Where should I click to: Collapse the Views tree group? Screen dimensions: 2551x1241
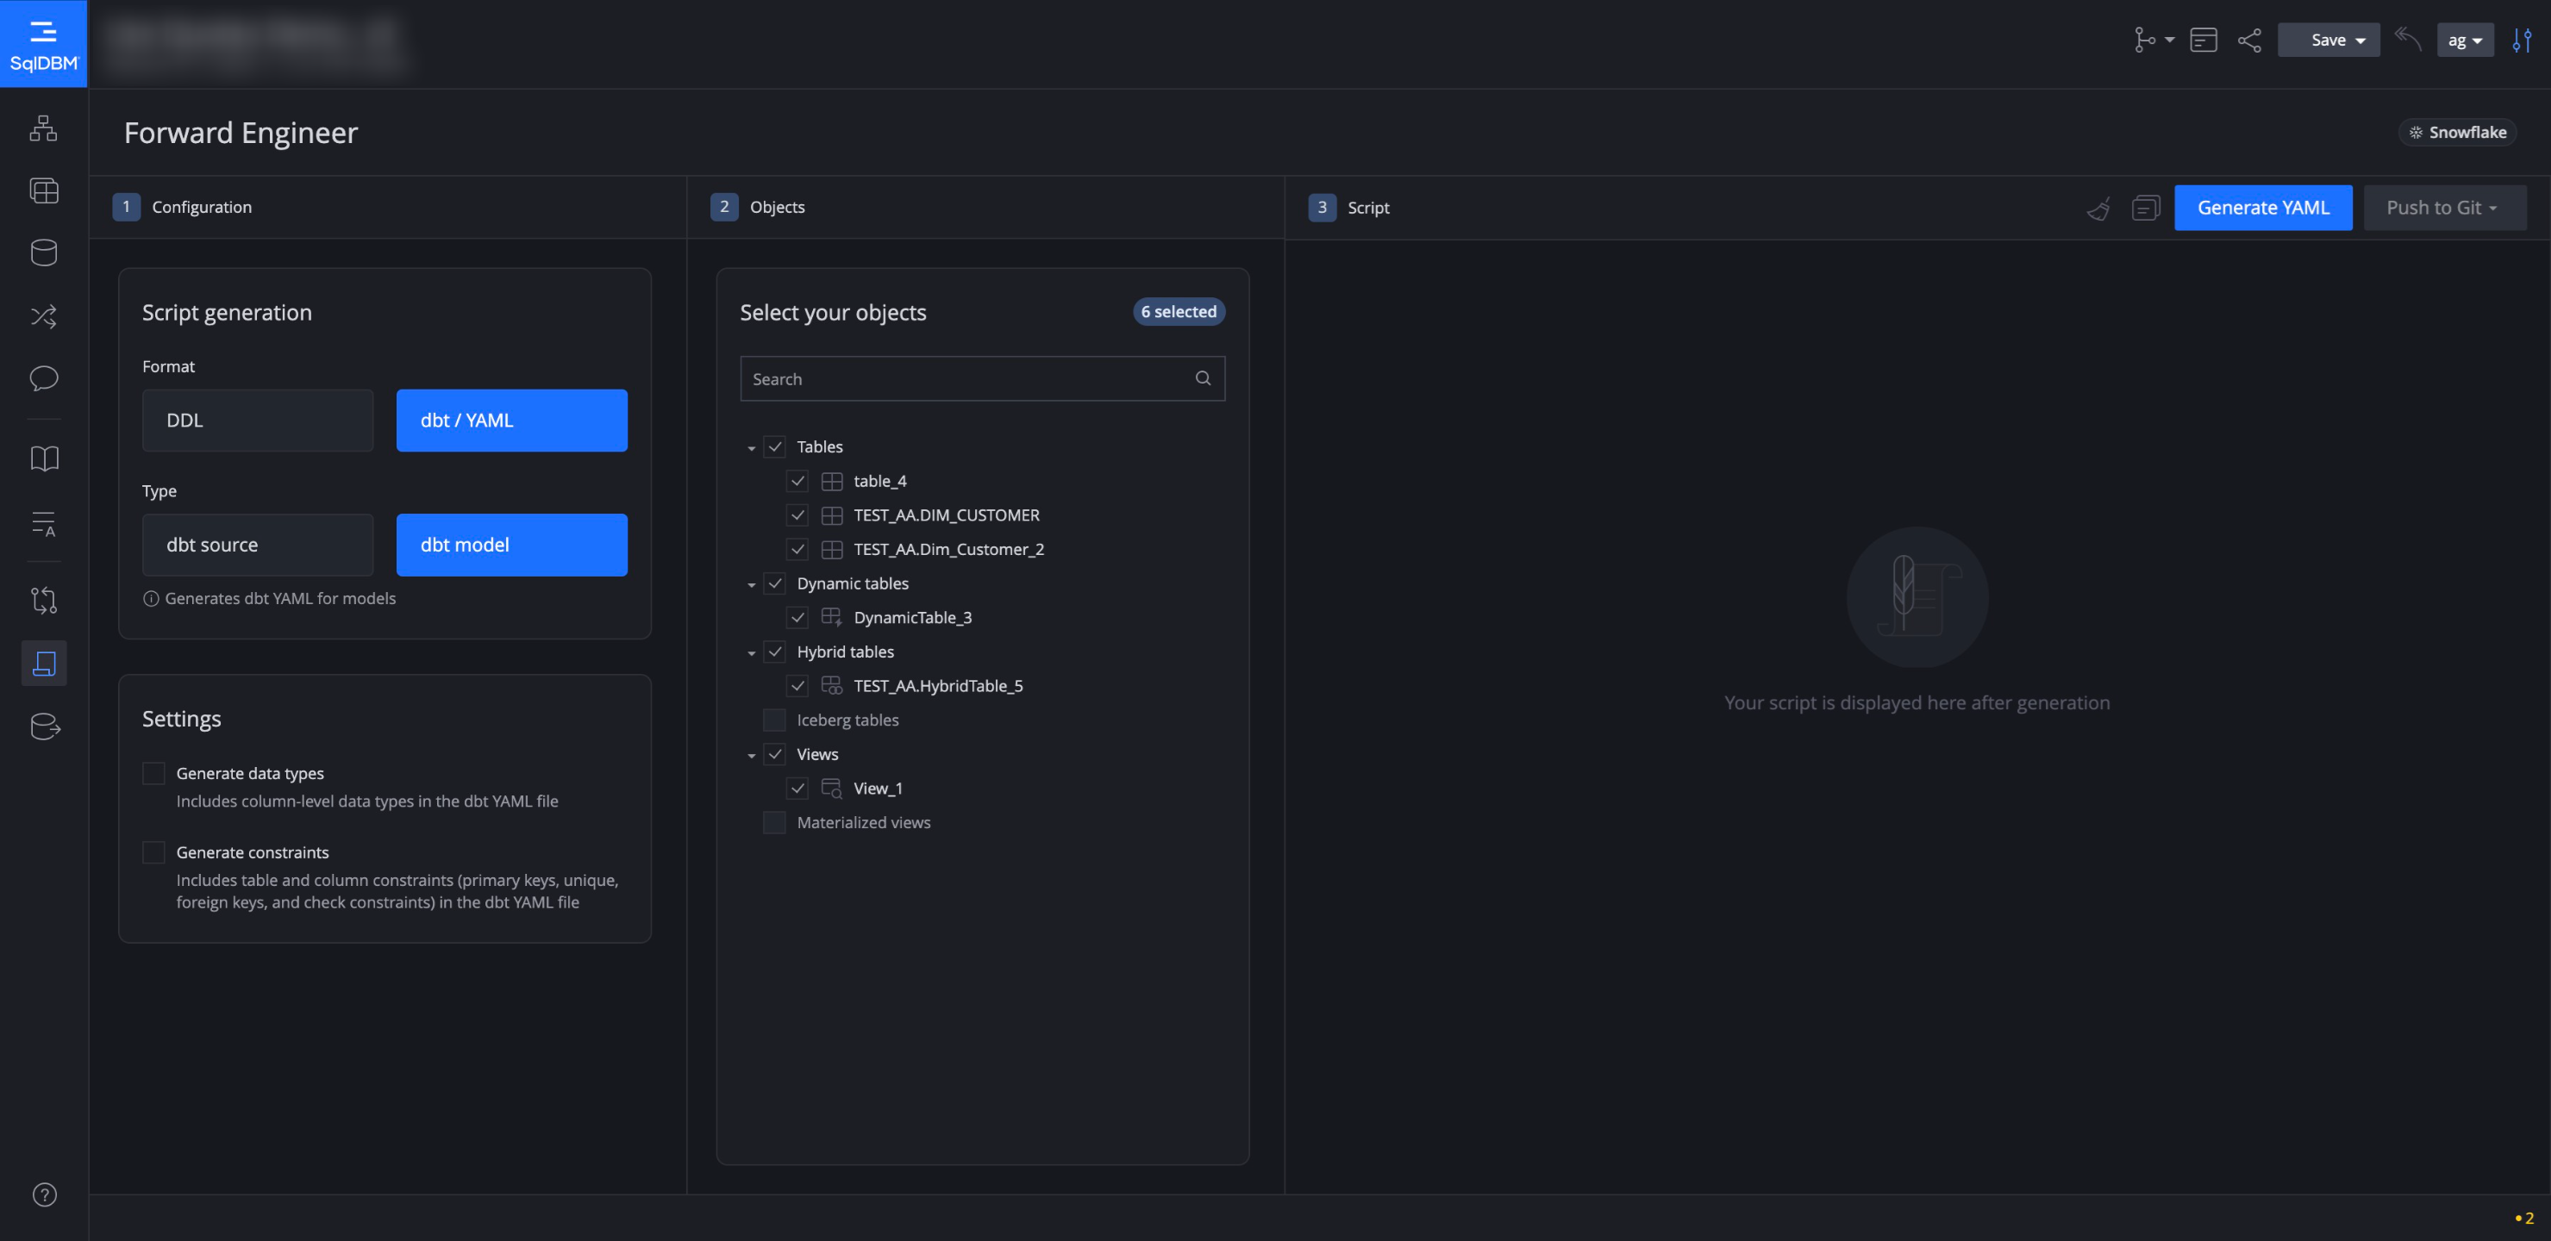(x=752, y=756)
